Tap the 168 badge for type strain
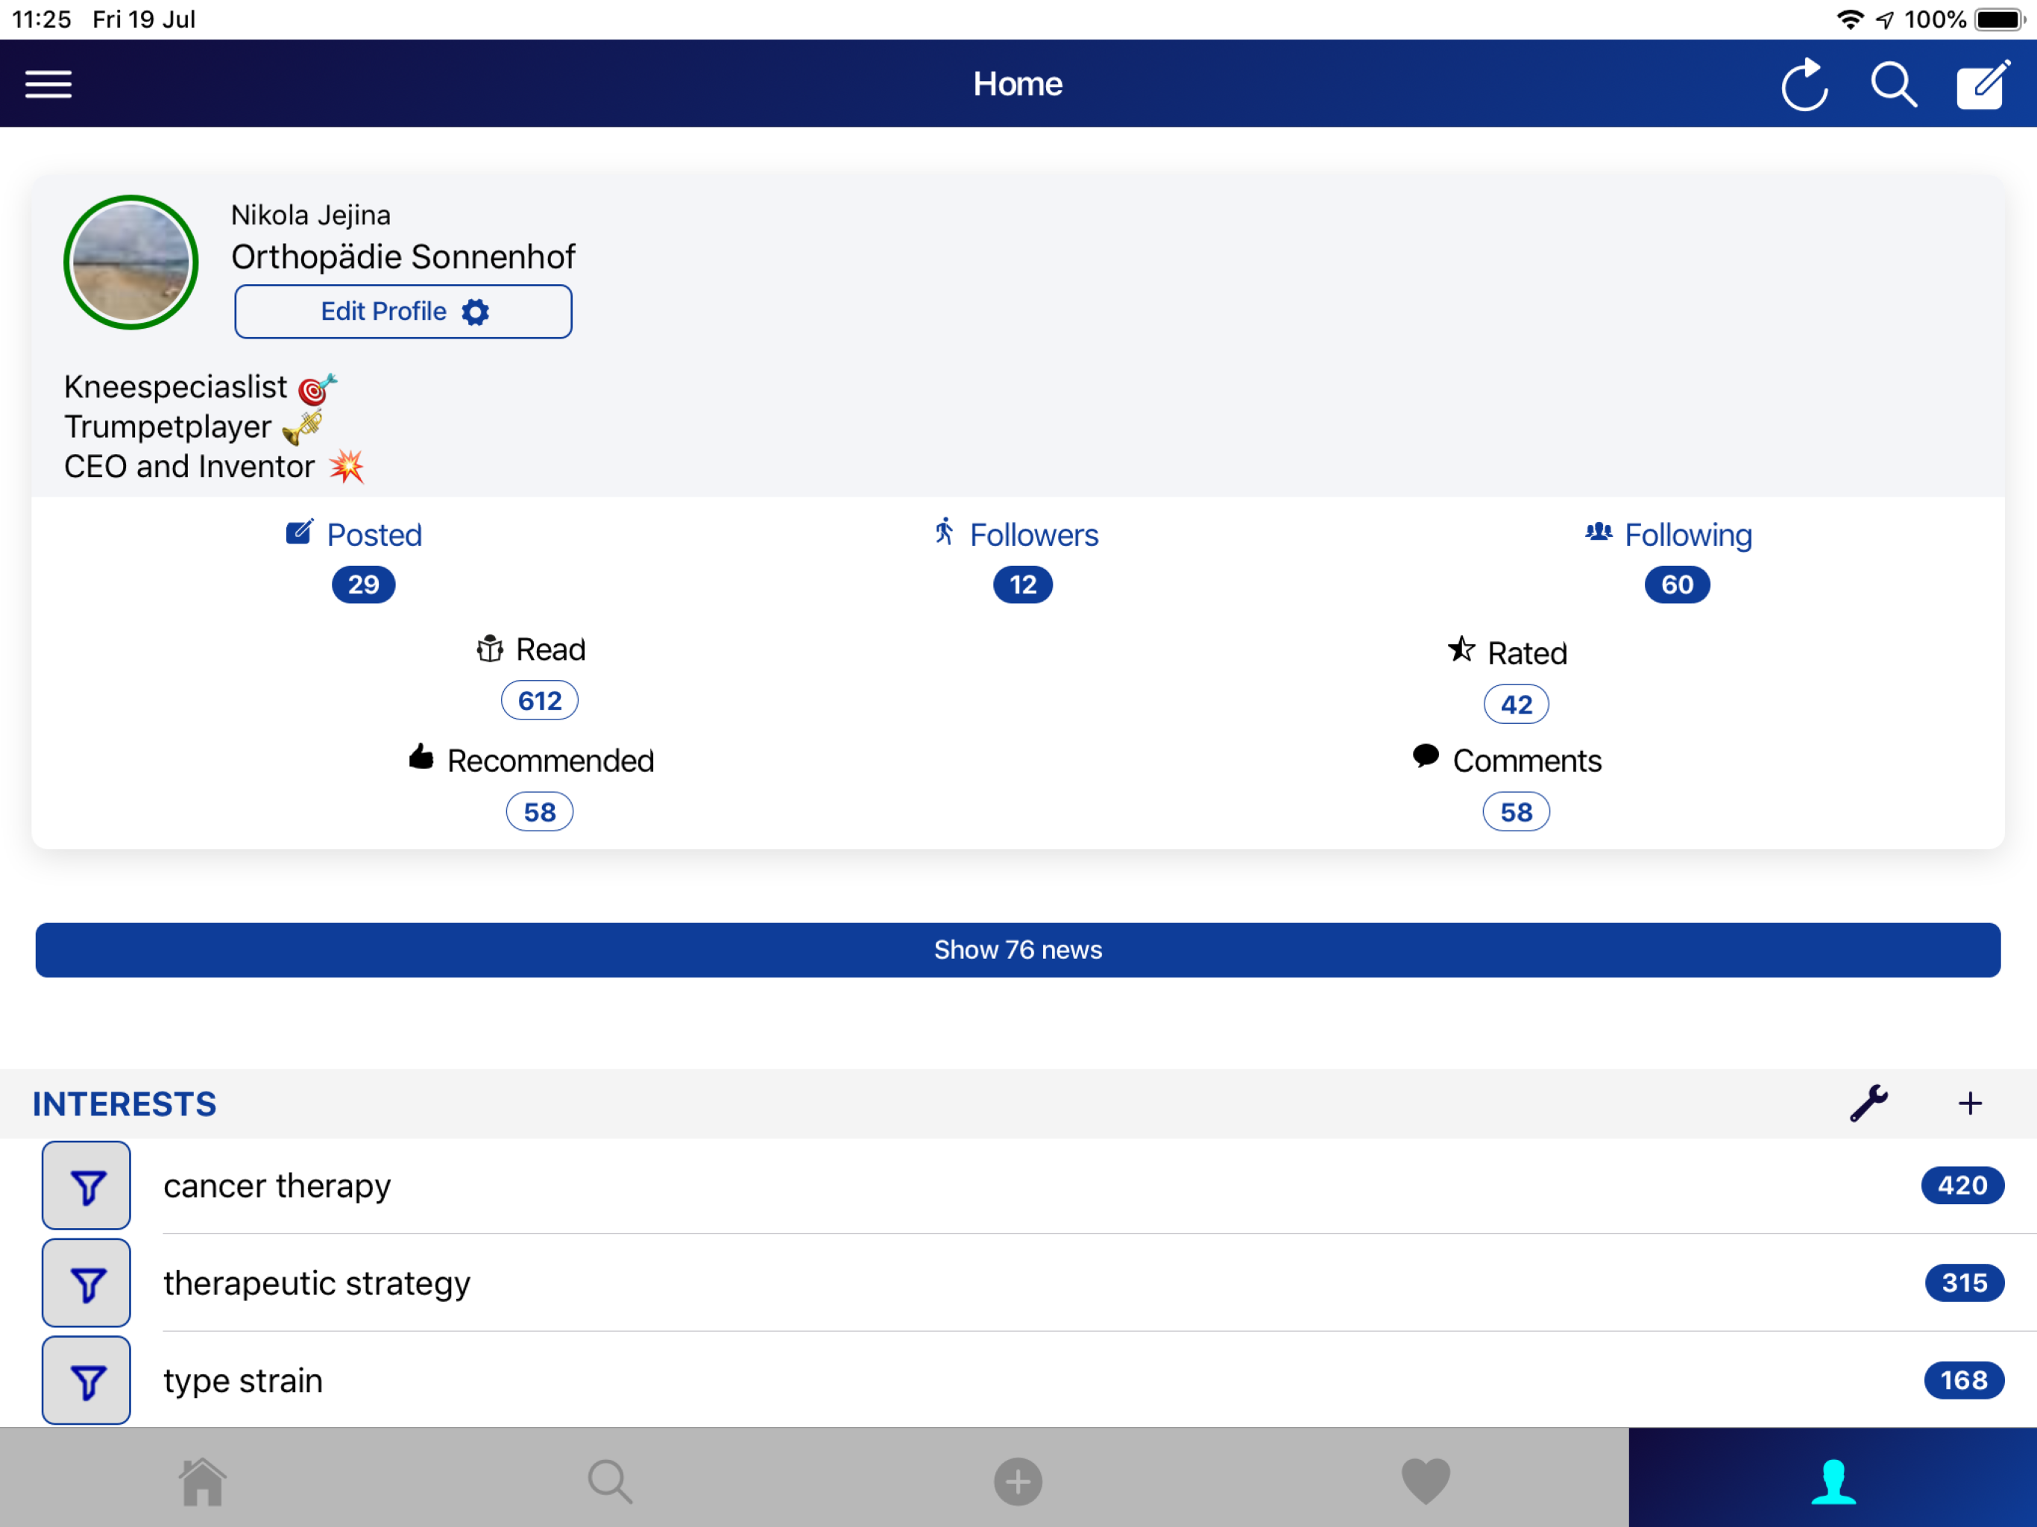The image size is (2037, 1527). point(1964,1381)
